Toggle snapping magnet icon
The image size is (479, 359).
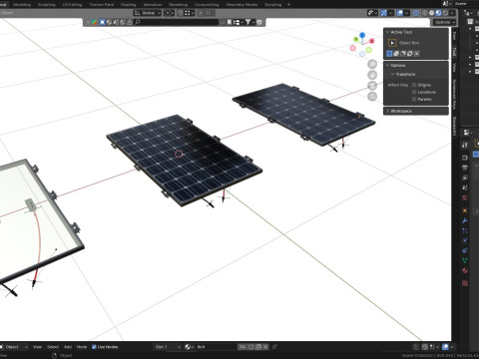pos(180,13)
